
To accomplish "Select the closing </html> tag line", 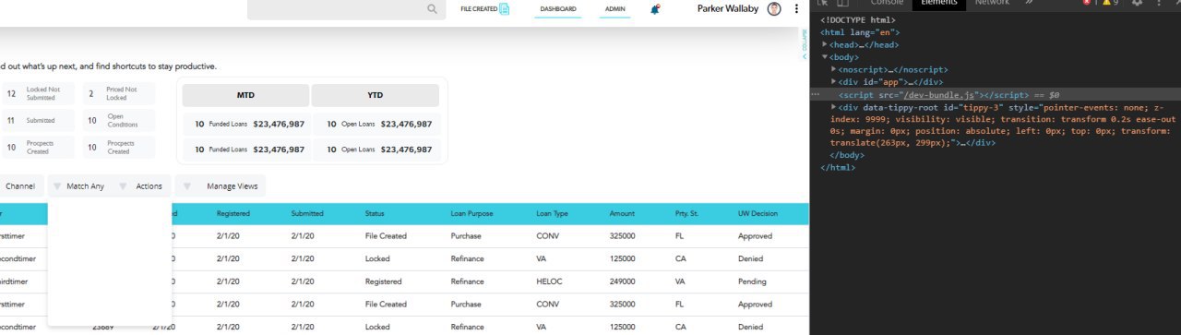I will [838, 168].
